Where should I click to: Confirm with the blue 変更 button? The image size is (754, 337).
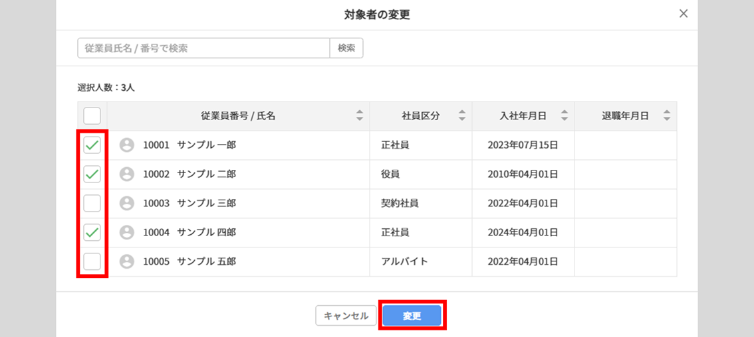(x=412, y=316)
